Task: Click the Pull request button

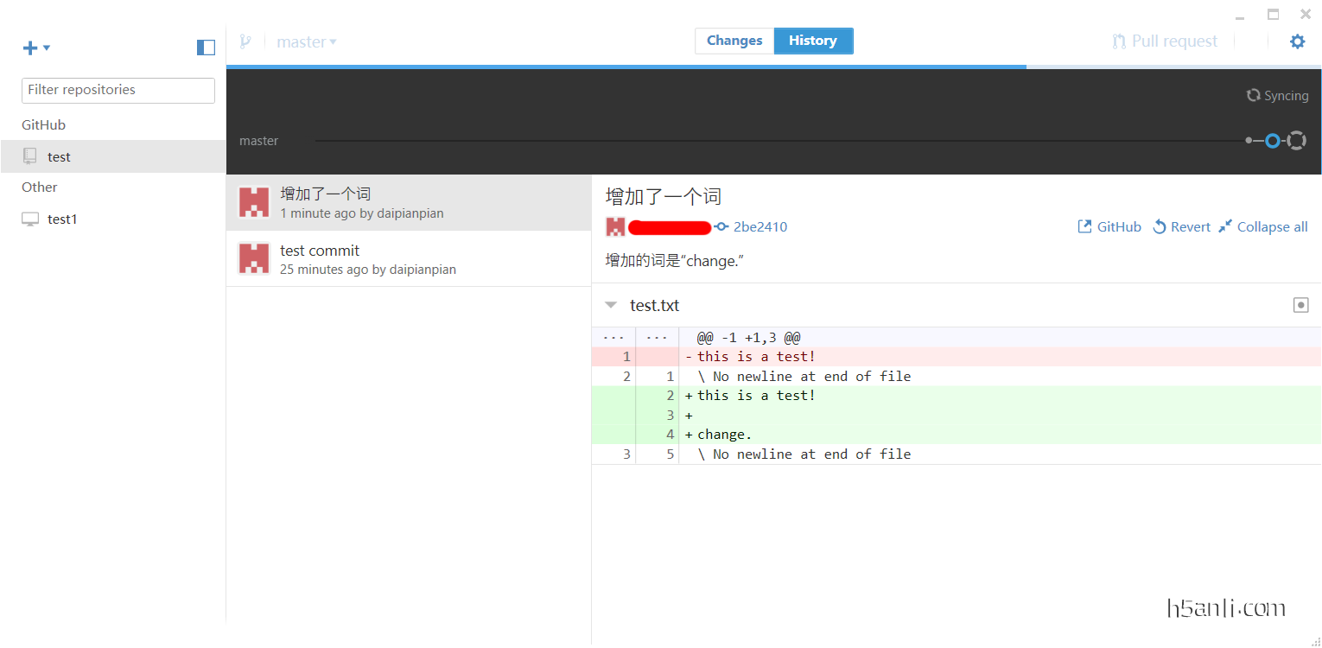Action: pos(1165,41)
